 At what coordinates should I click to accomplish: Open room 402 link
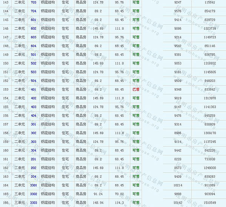pos(34,98)
